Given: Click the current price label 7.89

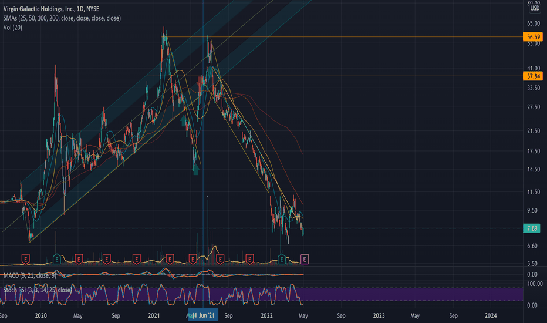Looking at the screenshot, I should coord(532,228).
